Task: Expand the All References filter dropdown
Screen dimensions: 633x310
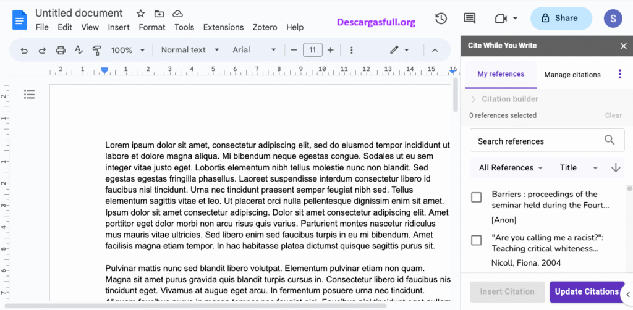Action: [x=511, y=167]
